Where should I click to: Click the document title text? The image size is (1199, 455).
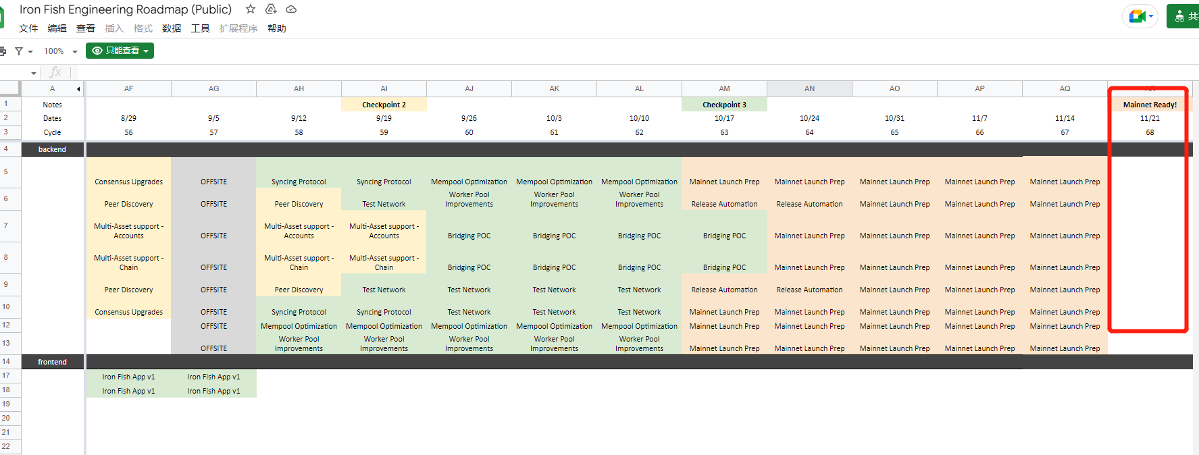pos(126,9)
